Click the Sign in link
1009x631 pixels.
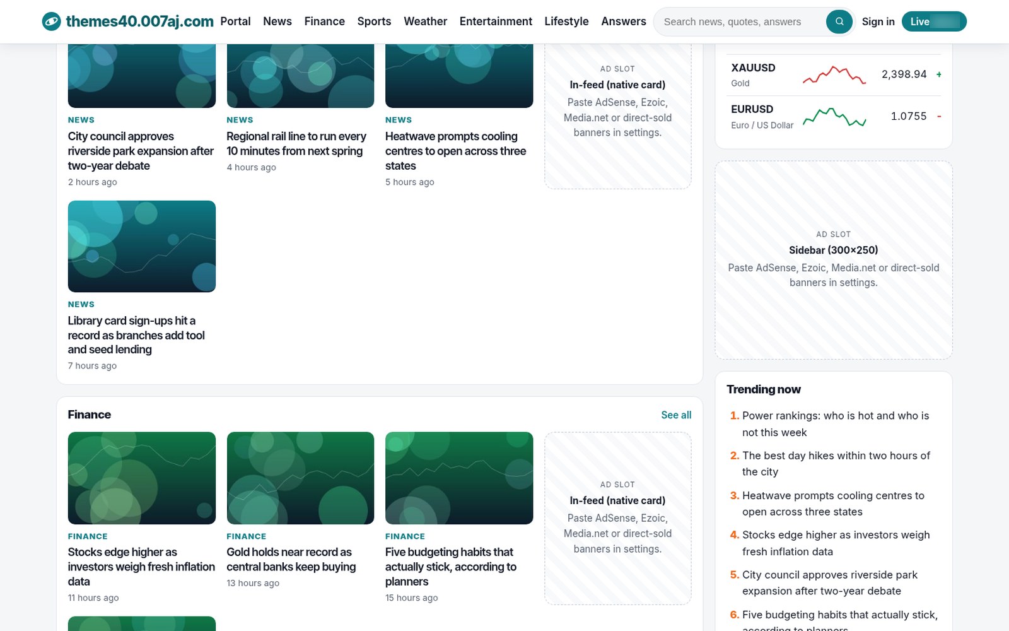878,21
